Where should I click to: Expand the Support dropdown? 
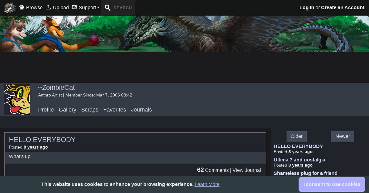(x=89, y=8)
